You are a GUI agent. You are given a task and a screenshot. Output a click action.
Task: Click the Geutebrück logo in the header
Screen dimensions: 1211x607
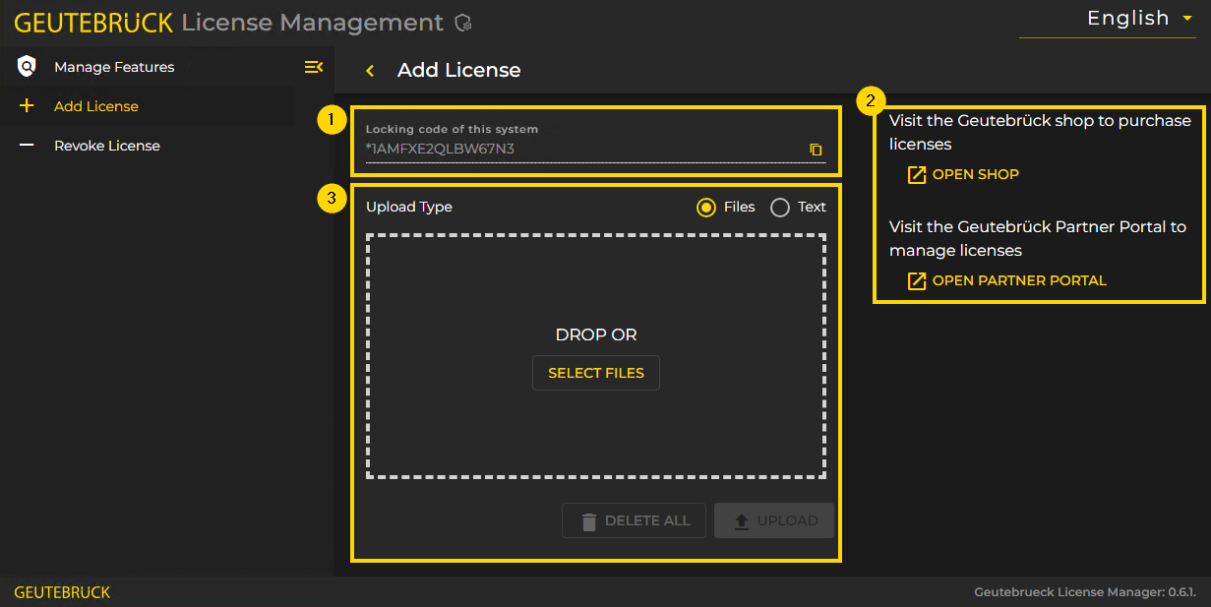pyautogui.click(x=93, y=22)
